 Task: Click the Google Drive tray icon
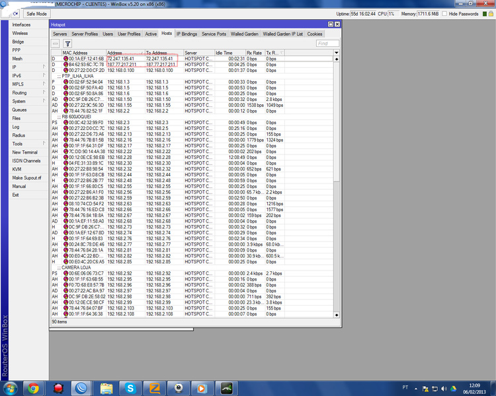pyautogui.click(x=453, y=389)
